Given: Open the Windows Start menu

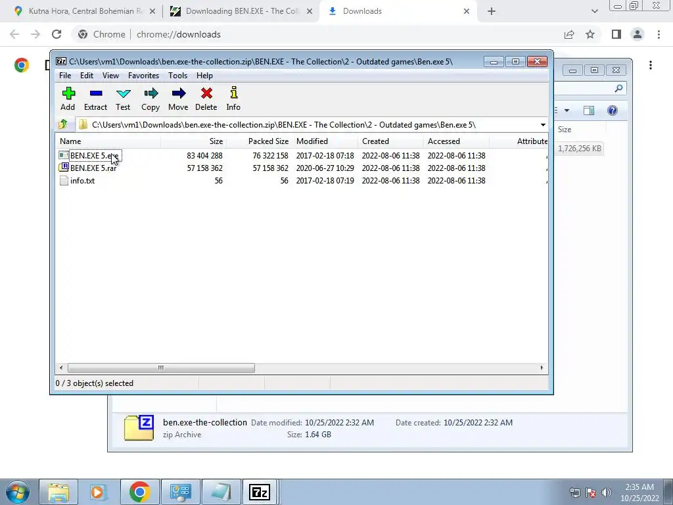Looking at the screenshot, I should pos(17,492).
